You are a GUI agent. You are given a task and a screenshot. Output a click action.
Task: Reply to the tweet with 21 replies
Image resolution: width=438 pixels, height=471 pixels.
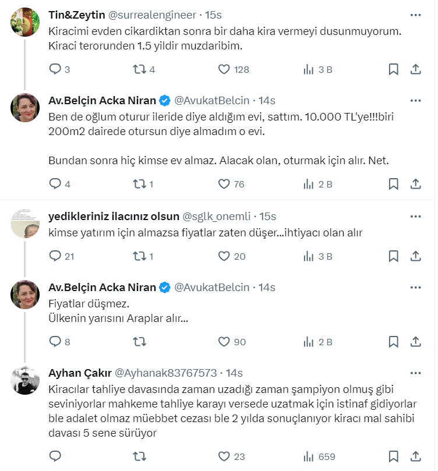[55, 256]
